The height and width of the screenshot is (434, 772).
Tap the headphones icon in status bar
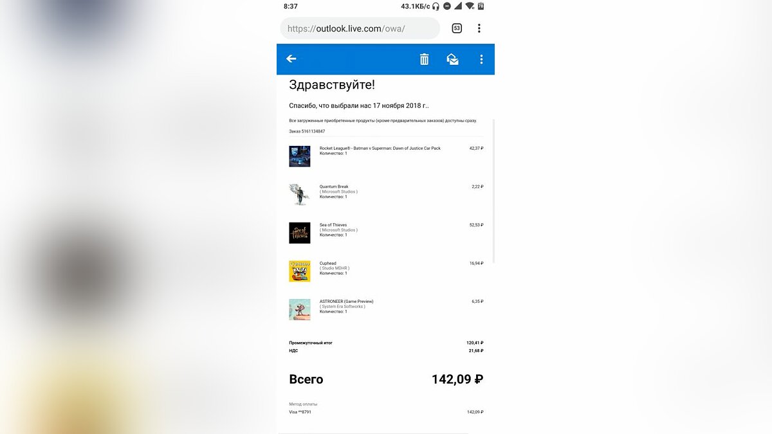click(436, 6)
